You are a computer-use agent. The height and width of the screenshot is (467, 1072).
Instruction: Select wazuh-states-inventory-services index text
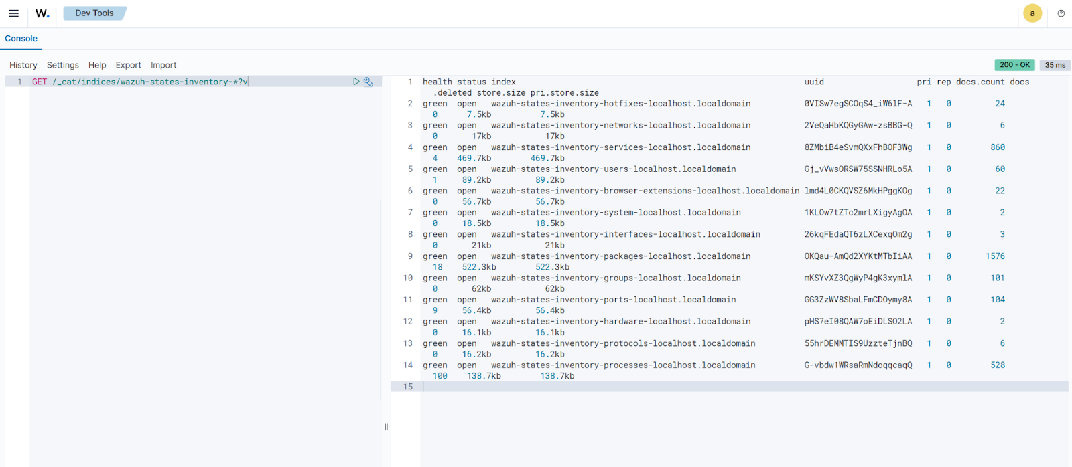pyautogui.click(x=621, y=147)
